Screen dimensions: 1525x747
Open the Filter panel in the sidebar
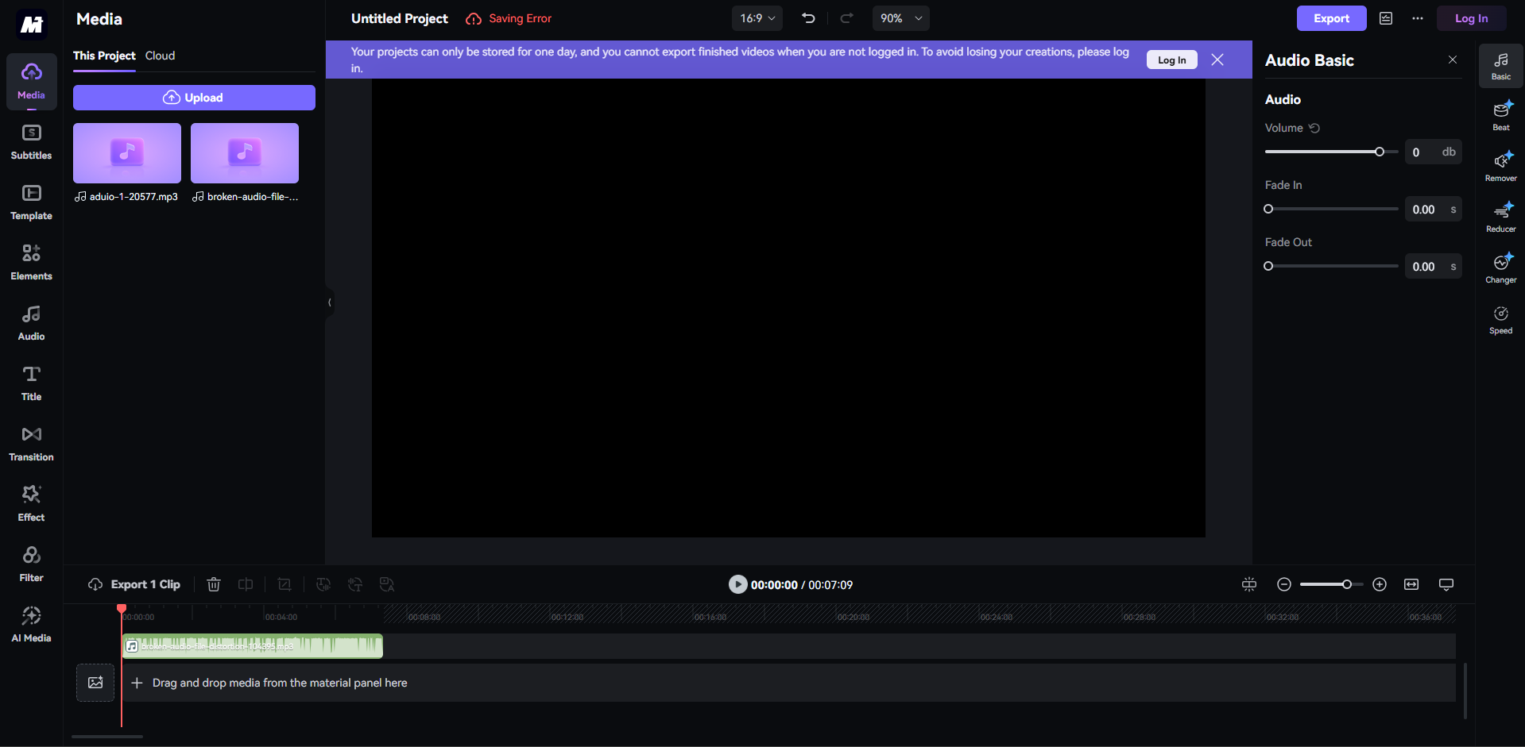pyautogui.click(x=31, y=565)
